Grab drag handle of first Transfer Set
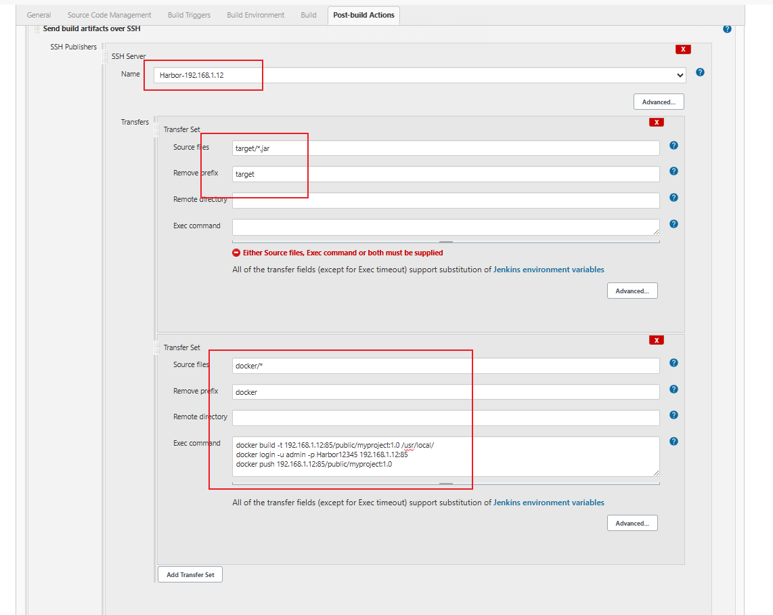This screenshot has width=773, height=615. tap(157, 129)
